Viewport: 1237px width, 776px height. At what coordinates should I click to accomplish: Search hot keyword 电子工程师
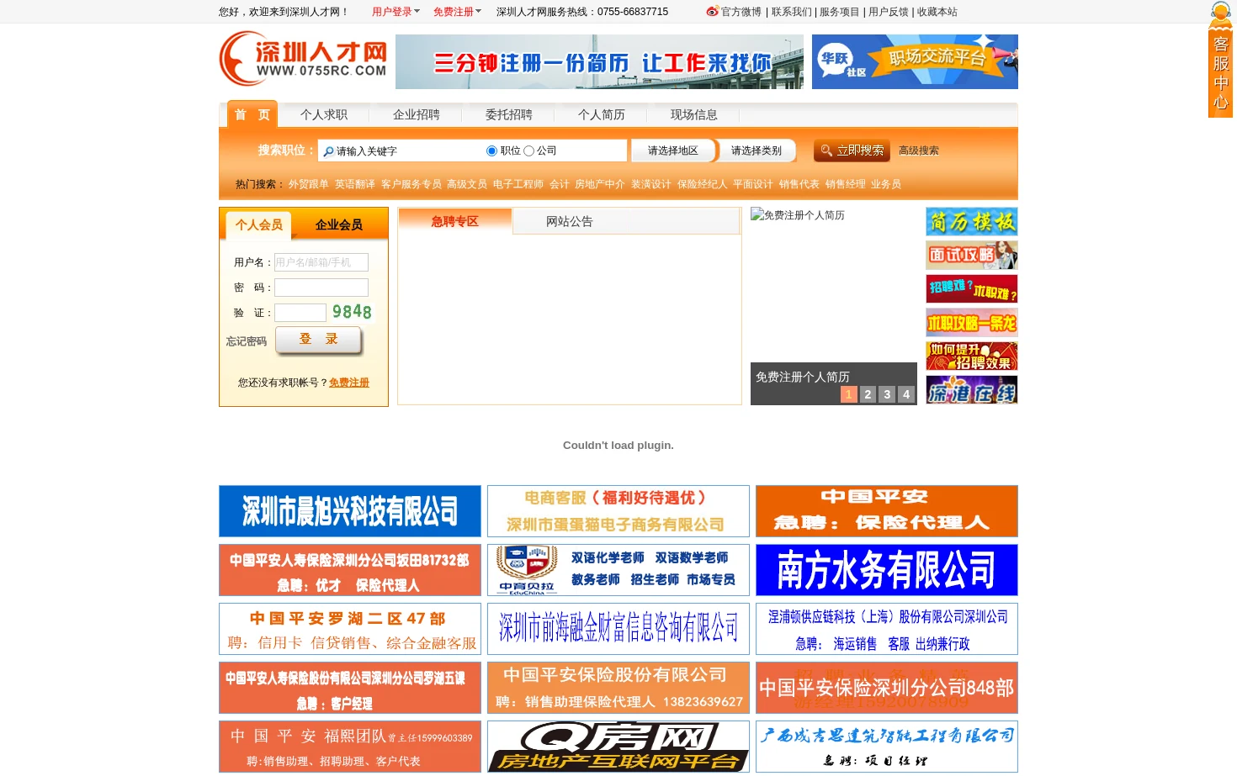pyautogui.click(x=518, y=184)
